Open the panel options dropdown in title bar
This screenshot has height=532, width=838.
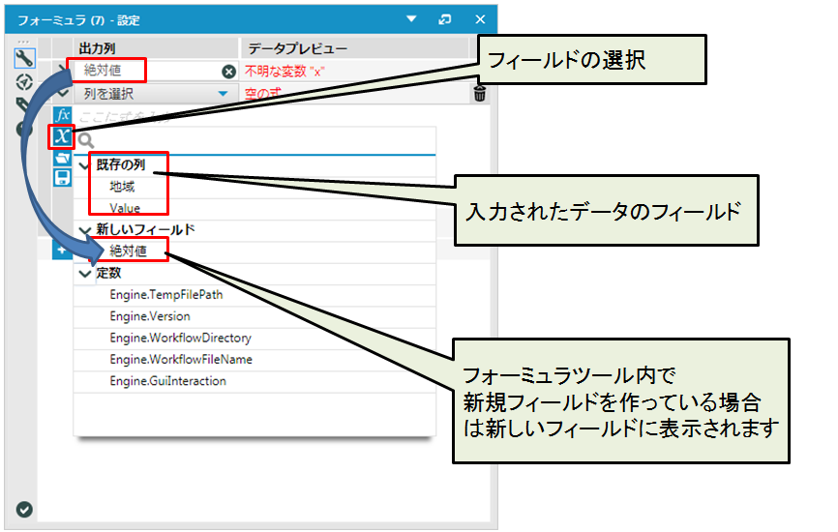click(x=410, y=18)
